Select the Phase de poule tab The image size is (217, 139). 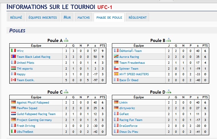click(109, 17)
